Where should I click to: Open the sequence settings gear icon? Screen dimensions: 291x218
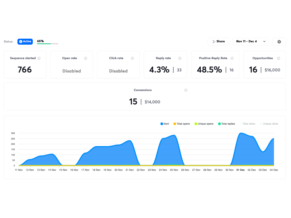pos(279,41)
